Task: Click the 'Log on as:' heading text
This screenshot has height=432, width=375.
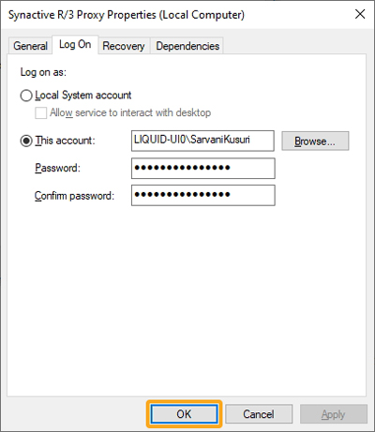Action: click(43, 72)
